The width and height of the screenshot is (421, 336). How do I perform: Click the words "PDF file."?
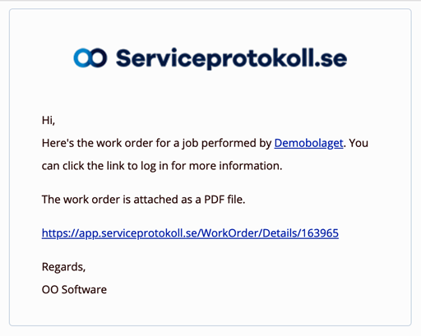click(224, 200)
